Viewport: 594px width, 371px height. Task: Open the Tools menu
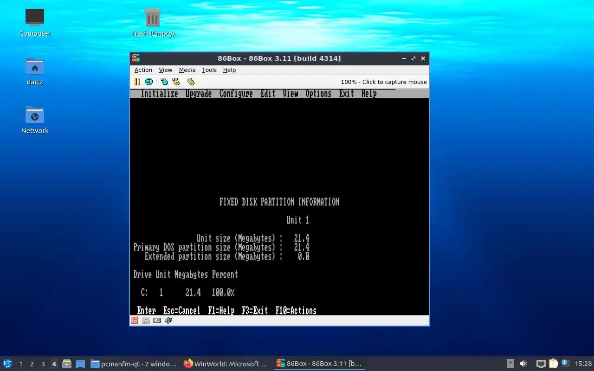click(209, 70)
